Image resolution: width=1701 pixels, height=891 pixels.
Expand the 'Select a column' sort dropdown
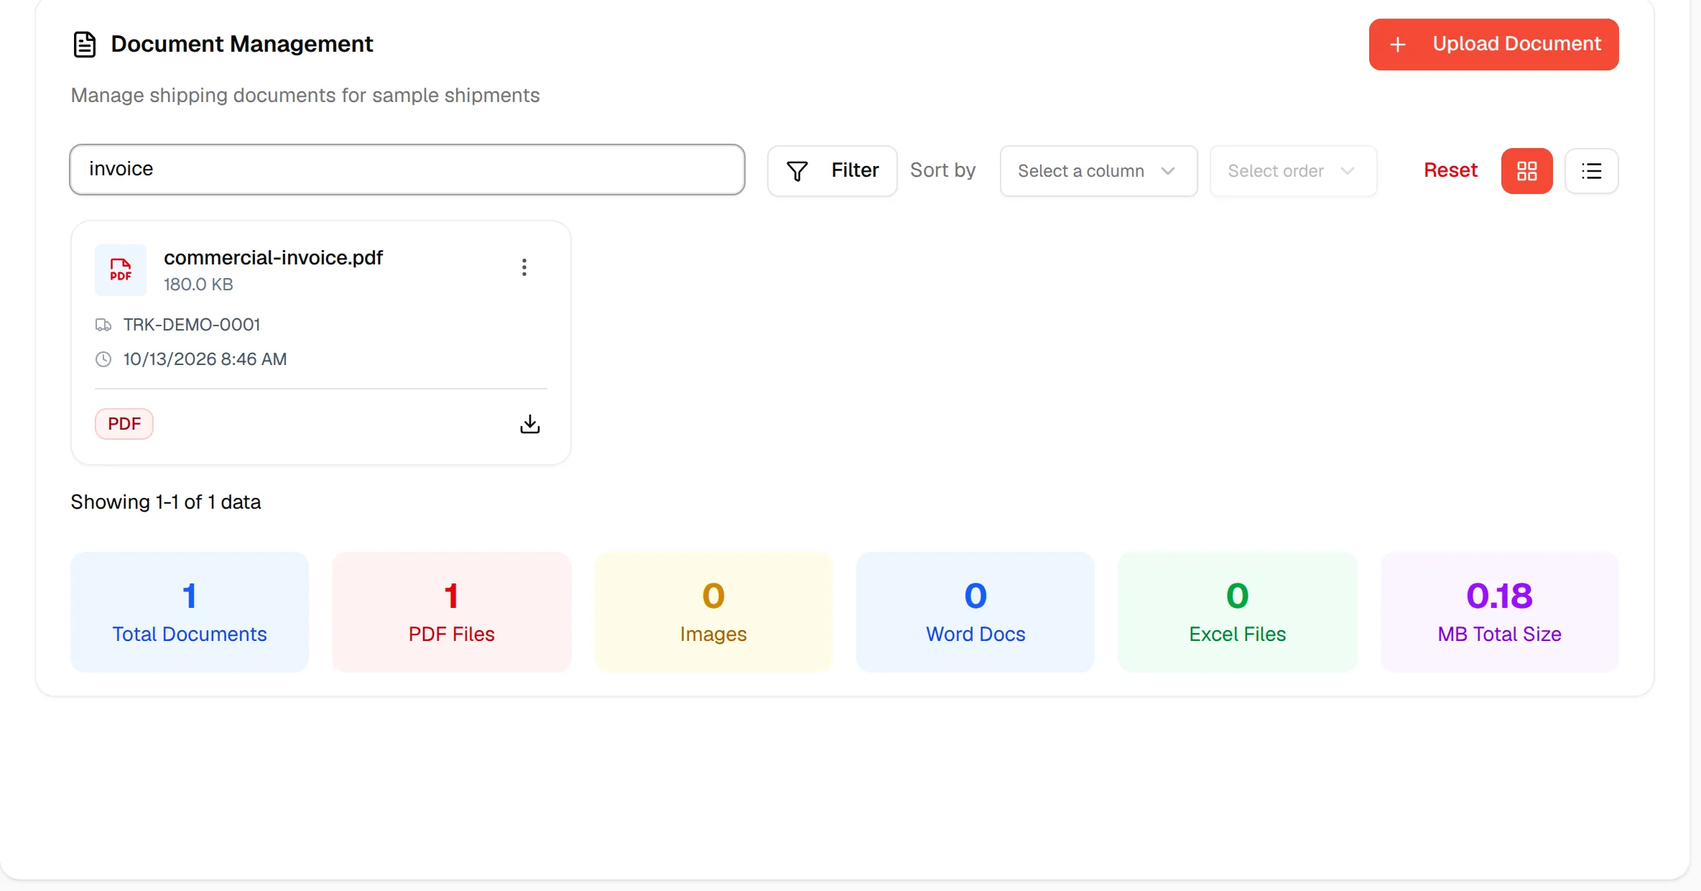click(x=1098, y=171)
